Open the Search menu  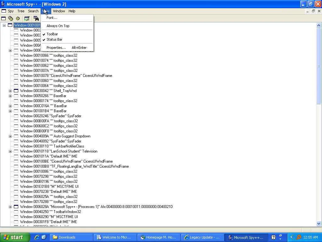(x=33, y=11)
